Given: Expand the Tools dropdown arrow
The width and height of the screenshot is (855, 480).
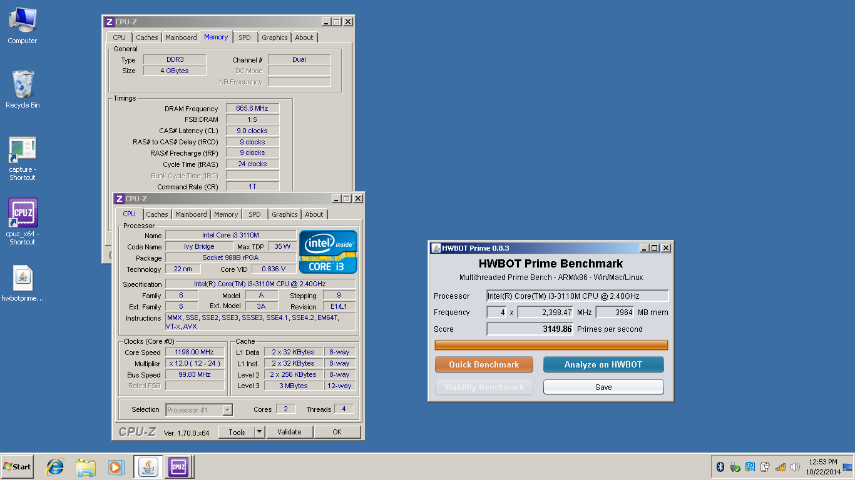Looking at the screenshot, I should [260, 432].
